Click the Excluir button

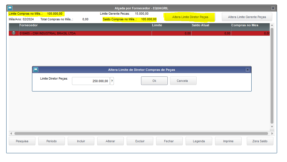pos(140,141)
